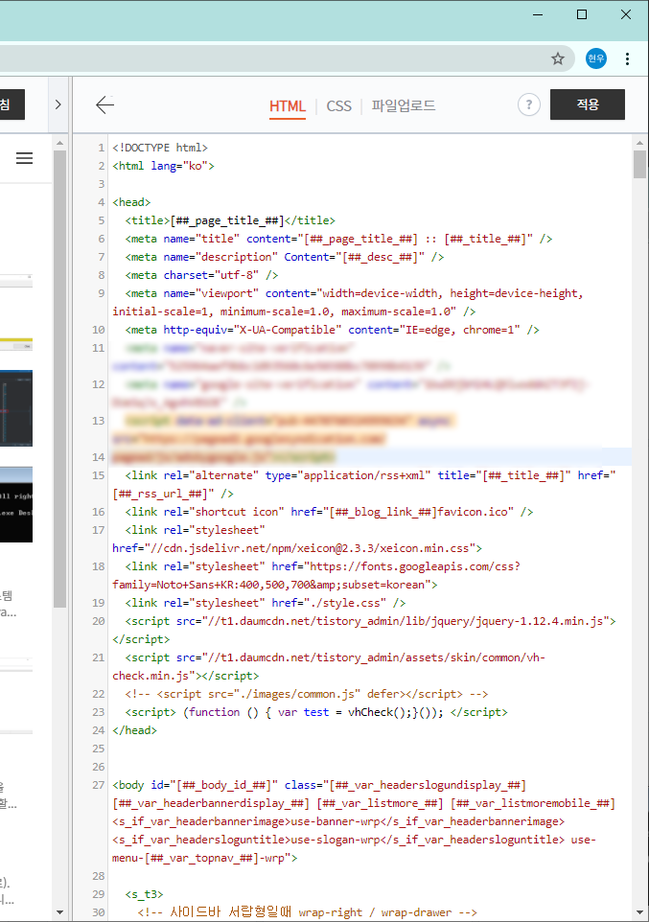This screenshot has height=922, width=649.
Task: Click the meta charset="utf-8" line
Action: click(x=201, y=275)
